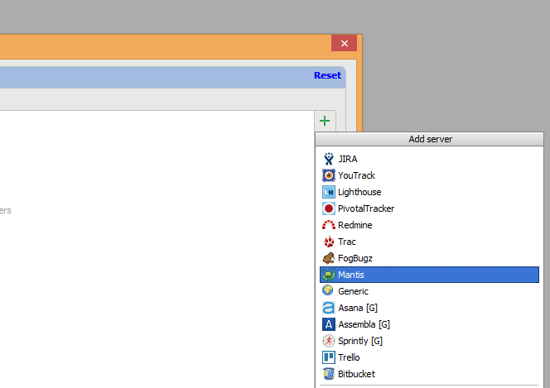Click the Asana letter icon
This screenshot has height=388, width=550.
[x=329, y=308]
